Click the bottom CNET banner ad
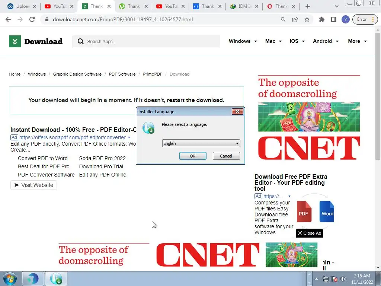 pos(188,255)
